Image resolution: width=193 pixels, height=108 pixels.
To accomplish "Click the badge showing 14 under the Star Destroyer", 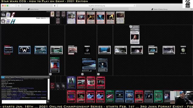I will pos(82,74).
